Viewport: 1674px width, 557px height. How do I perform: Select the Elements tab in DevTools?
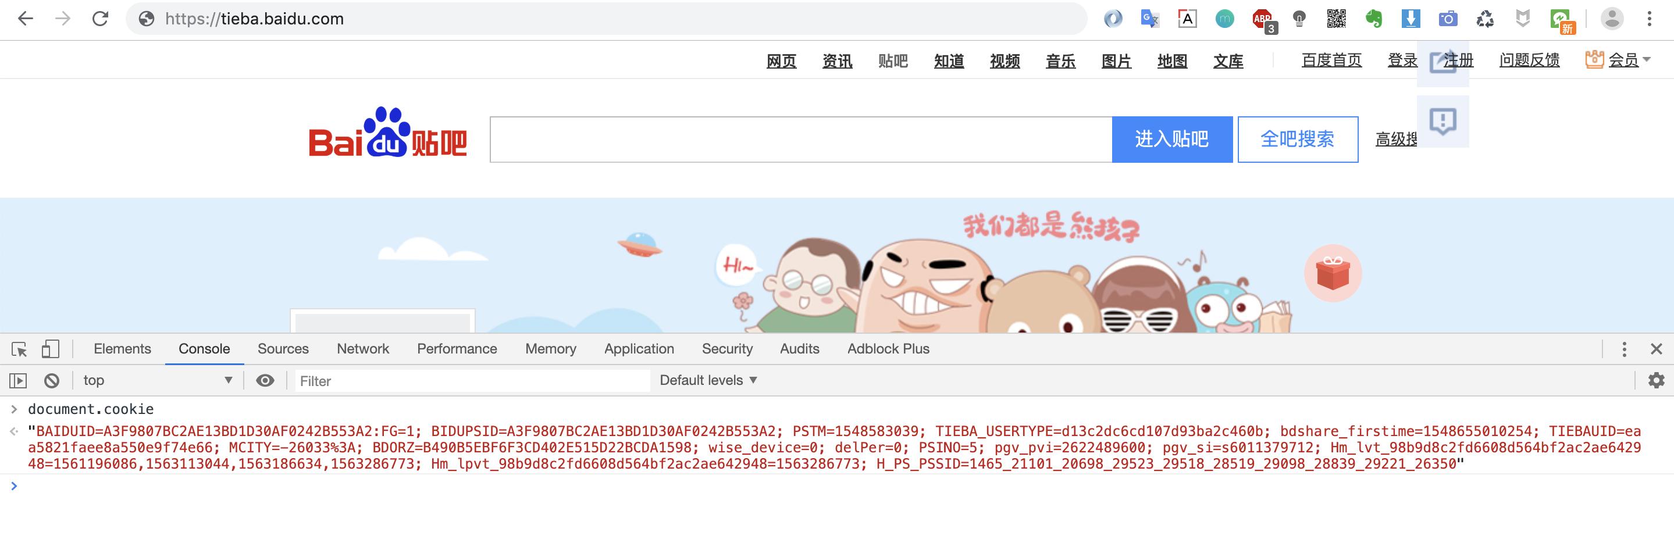122,348
